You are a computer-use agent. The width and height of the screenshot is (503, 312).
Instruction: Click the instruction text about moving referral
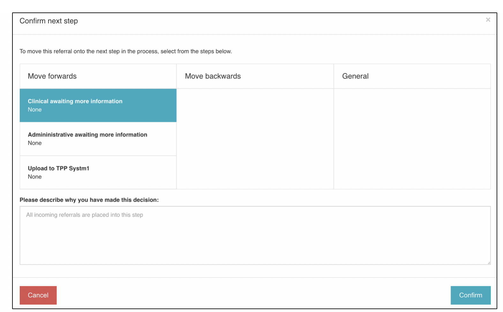(126, 51)
